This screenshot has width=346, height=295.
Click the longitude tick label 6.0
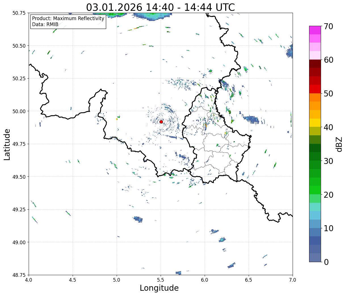[x=205, y=280]
